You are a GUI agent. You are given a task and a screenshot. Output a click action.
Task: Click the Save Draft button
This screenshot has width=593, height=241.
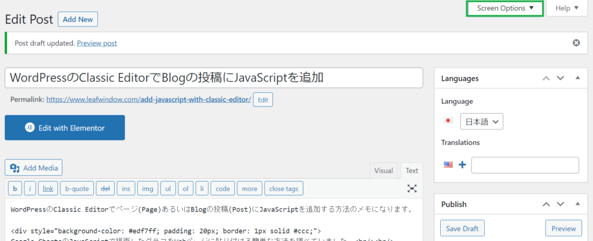[x=462, y=228]
